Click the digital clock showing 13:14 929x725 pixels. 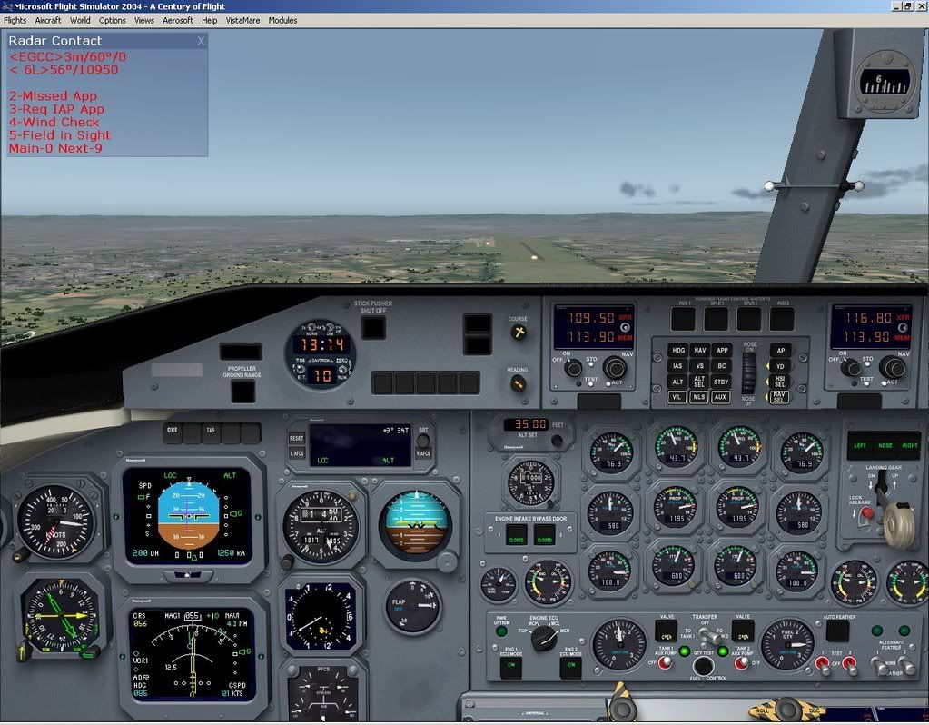321,344
